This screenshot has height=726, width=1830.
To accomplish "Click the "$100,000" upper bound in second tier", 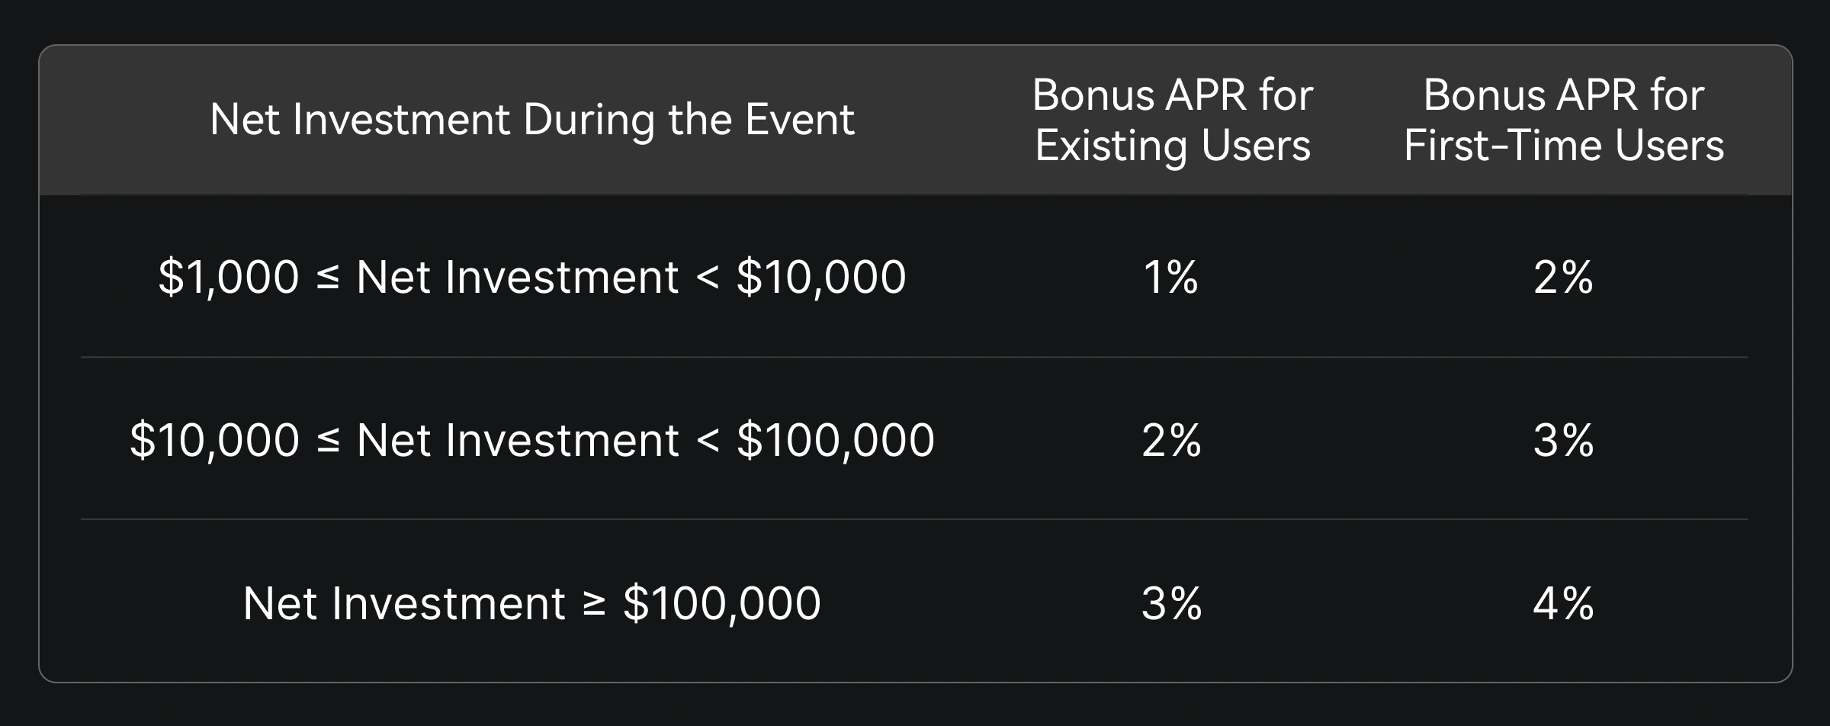I will pyautogui.click(x=836, y=440).
